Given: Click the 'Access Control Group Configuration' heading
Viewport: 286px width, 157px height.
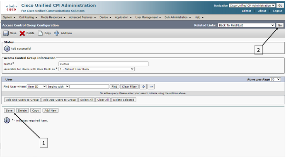Looking at the screenshot, I should coord(30,25).
